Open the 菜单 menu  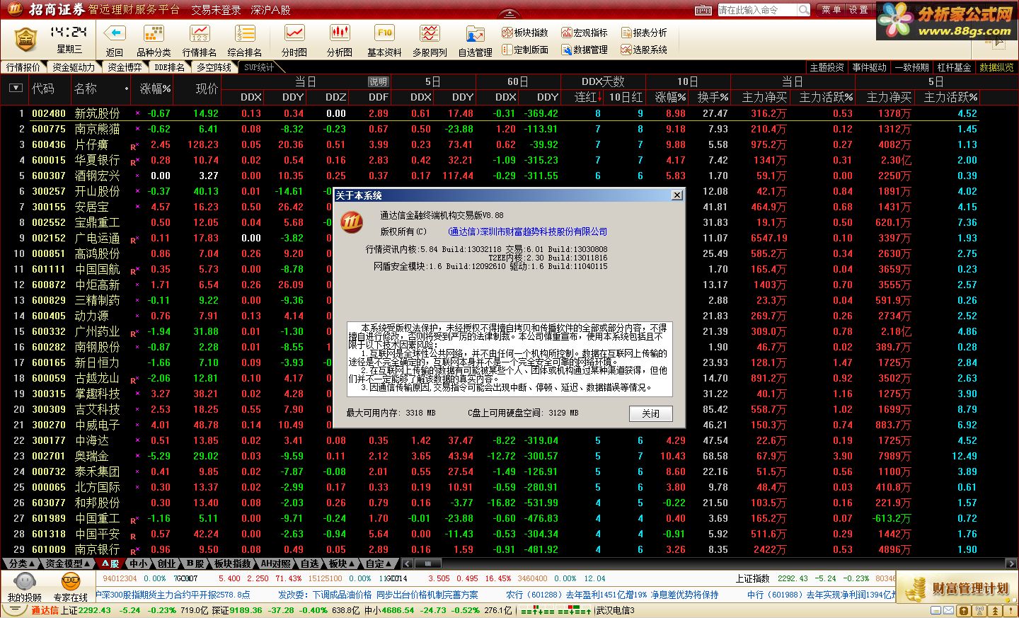831,10
